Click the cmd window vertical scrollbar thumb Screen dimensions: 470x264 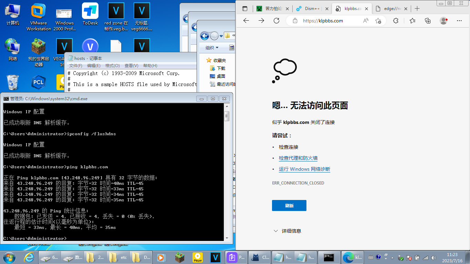227,116
